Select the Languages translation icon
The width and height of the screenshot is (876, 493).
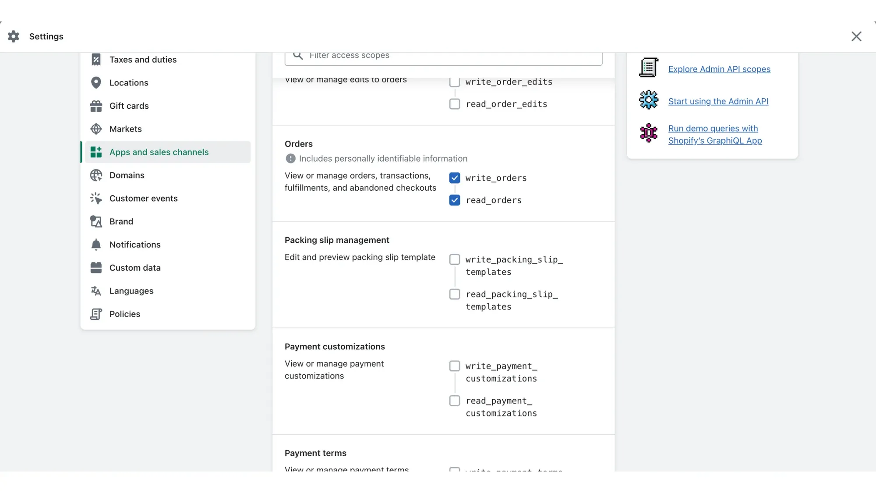pyautogui.click(x=96, y=291)
